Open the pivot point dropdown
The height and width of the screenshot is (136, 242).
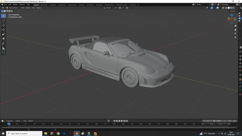point(116,8)
